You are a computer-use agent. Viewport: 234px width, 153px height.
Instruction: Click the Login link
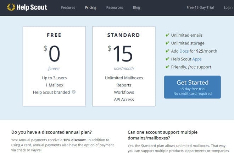tap(228, 7)
